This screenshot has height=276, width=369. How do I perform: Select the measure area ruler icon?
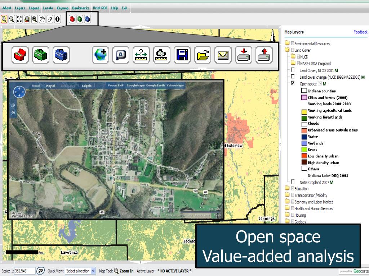tap(162, 55)
